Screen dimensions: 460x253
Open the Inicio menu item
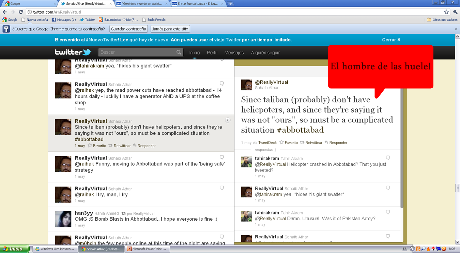195,53
